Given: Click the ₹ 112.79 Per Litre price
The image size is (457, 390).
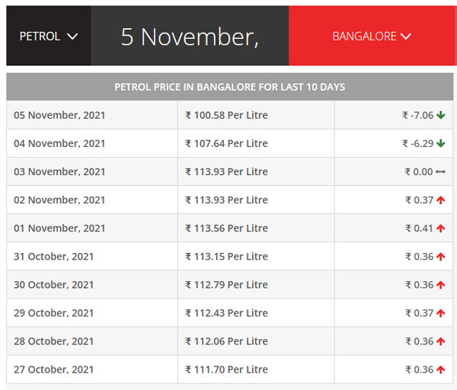Looking at the screenshot, I should [226, 285].
